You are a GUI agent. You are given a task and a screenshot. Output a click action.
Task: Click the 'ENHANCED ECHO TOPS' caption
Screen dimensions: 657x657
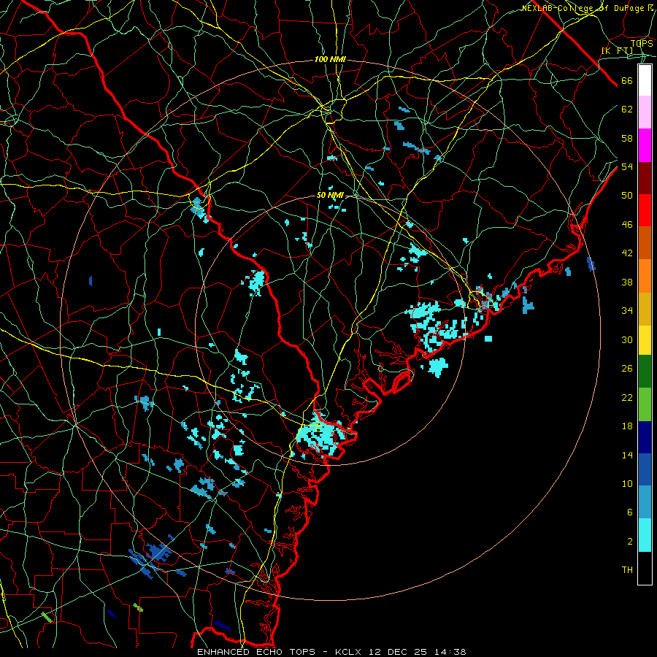pos(256,652)
